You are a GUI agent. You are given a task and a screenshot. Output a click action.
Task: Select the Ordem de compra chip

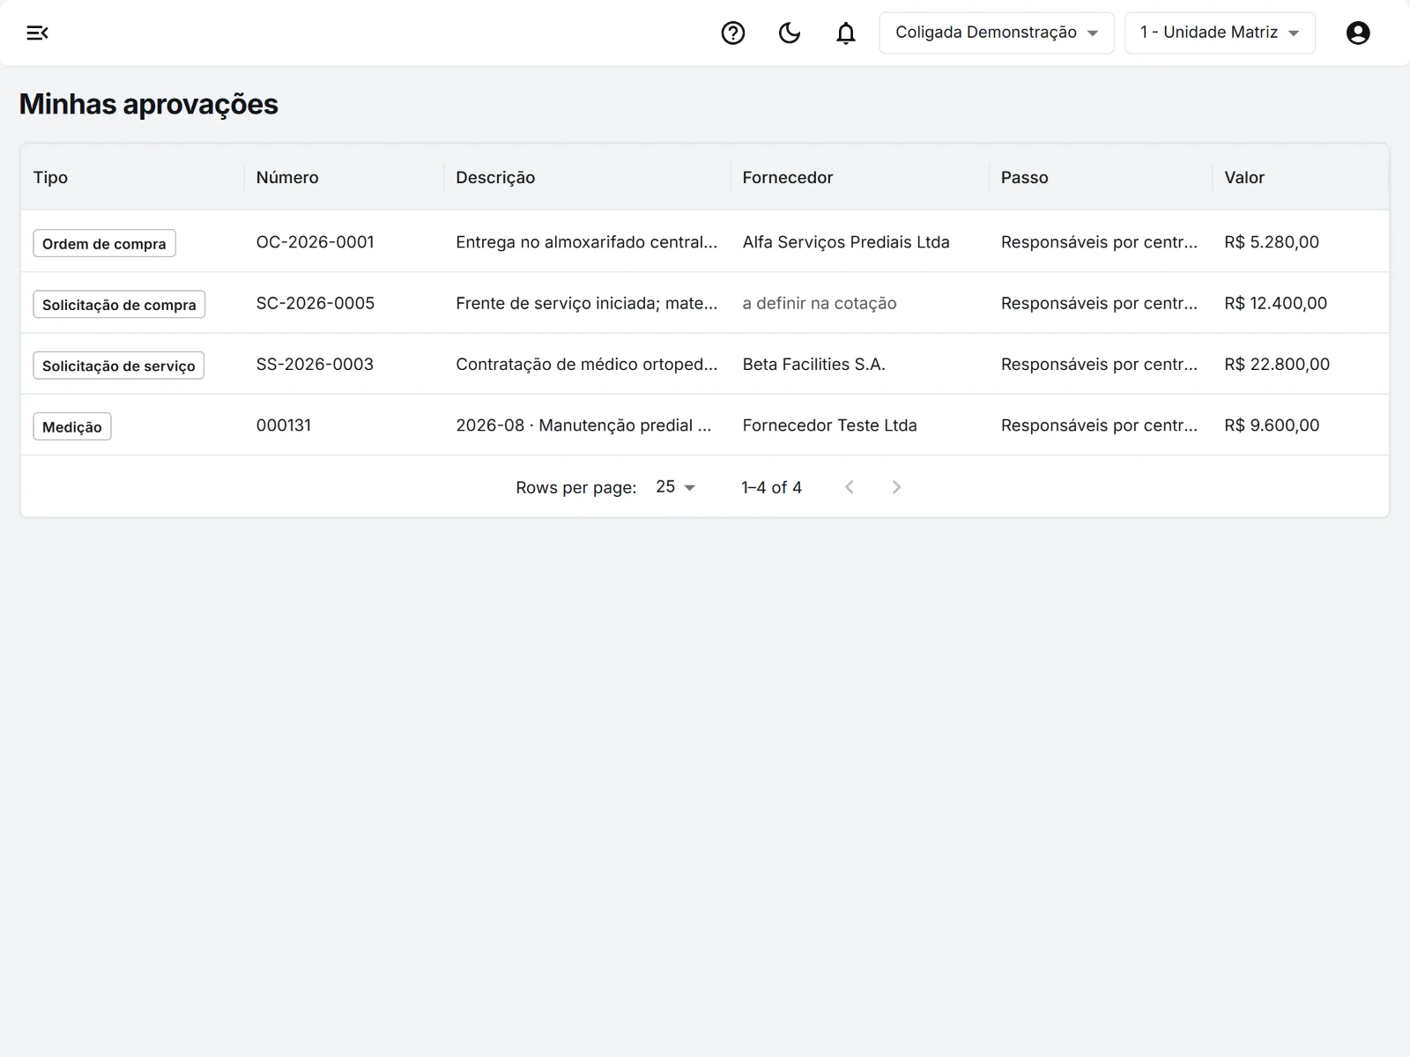104,243
